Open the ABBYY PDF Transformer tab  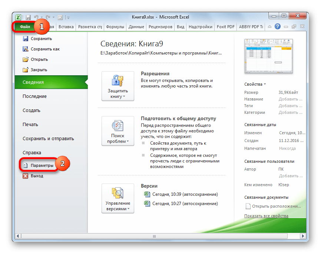tap(251, 27)
